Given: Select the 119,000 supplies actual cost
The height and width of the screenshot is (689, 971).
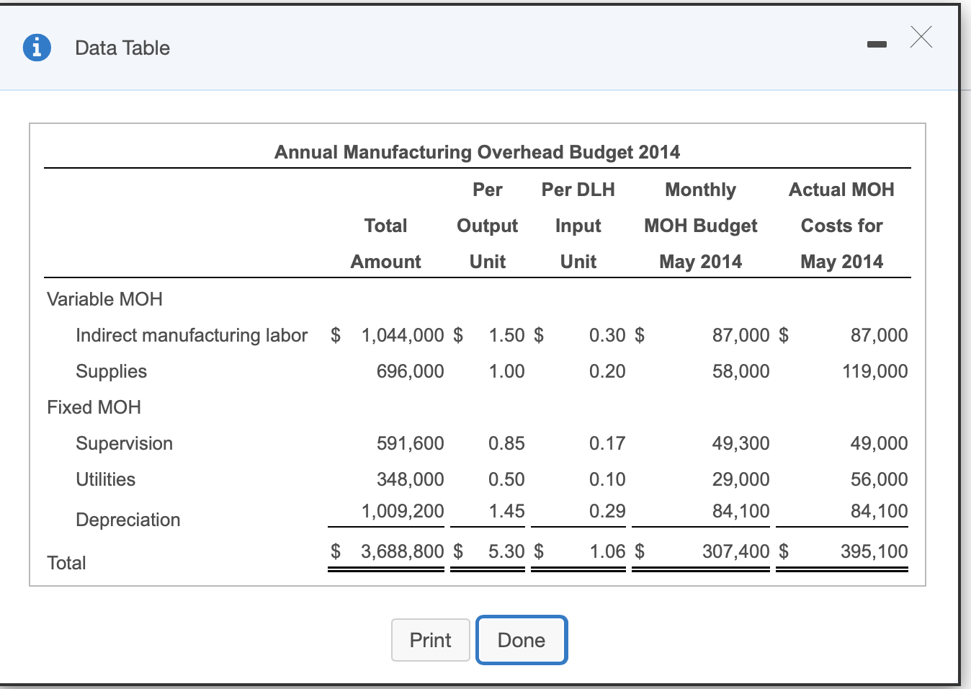Looking at the screenshot, I should click(x=875, y=371).
